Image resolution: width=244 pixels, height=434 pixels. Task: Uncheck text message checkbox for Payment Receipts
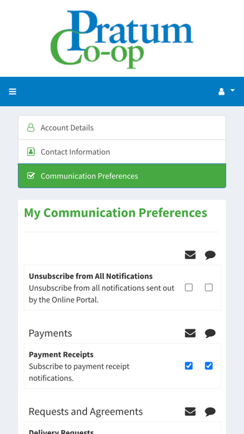click(x=209, y=366)
